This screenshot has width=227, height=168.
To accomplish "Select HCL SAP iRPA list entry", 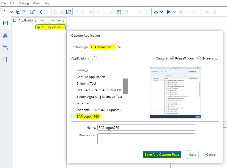I will coord(99,90).
